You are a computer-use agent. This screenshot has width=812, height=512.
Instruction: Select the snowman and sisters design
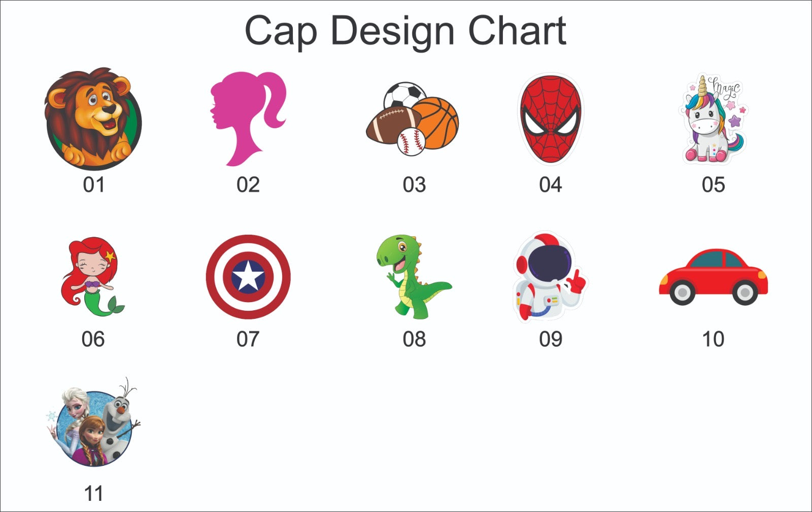(x=94, y=426)
